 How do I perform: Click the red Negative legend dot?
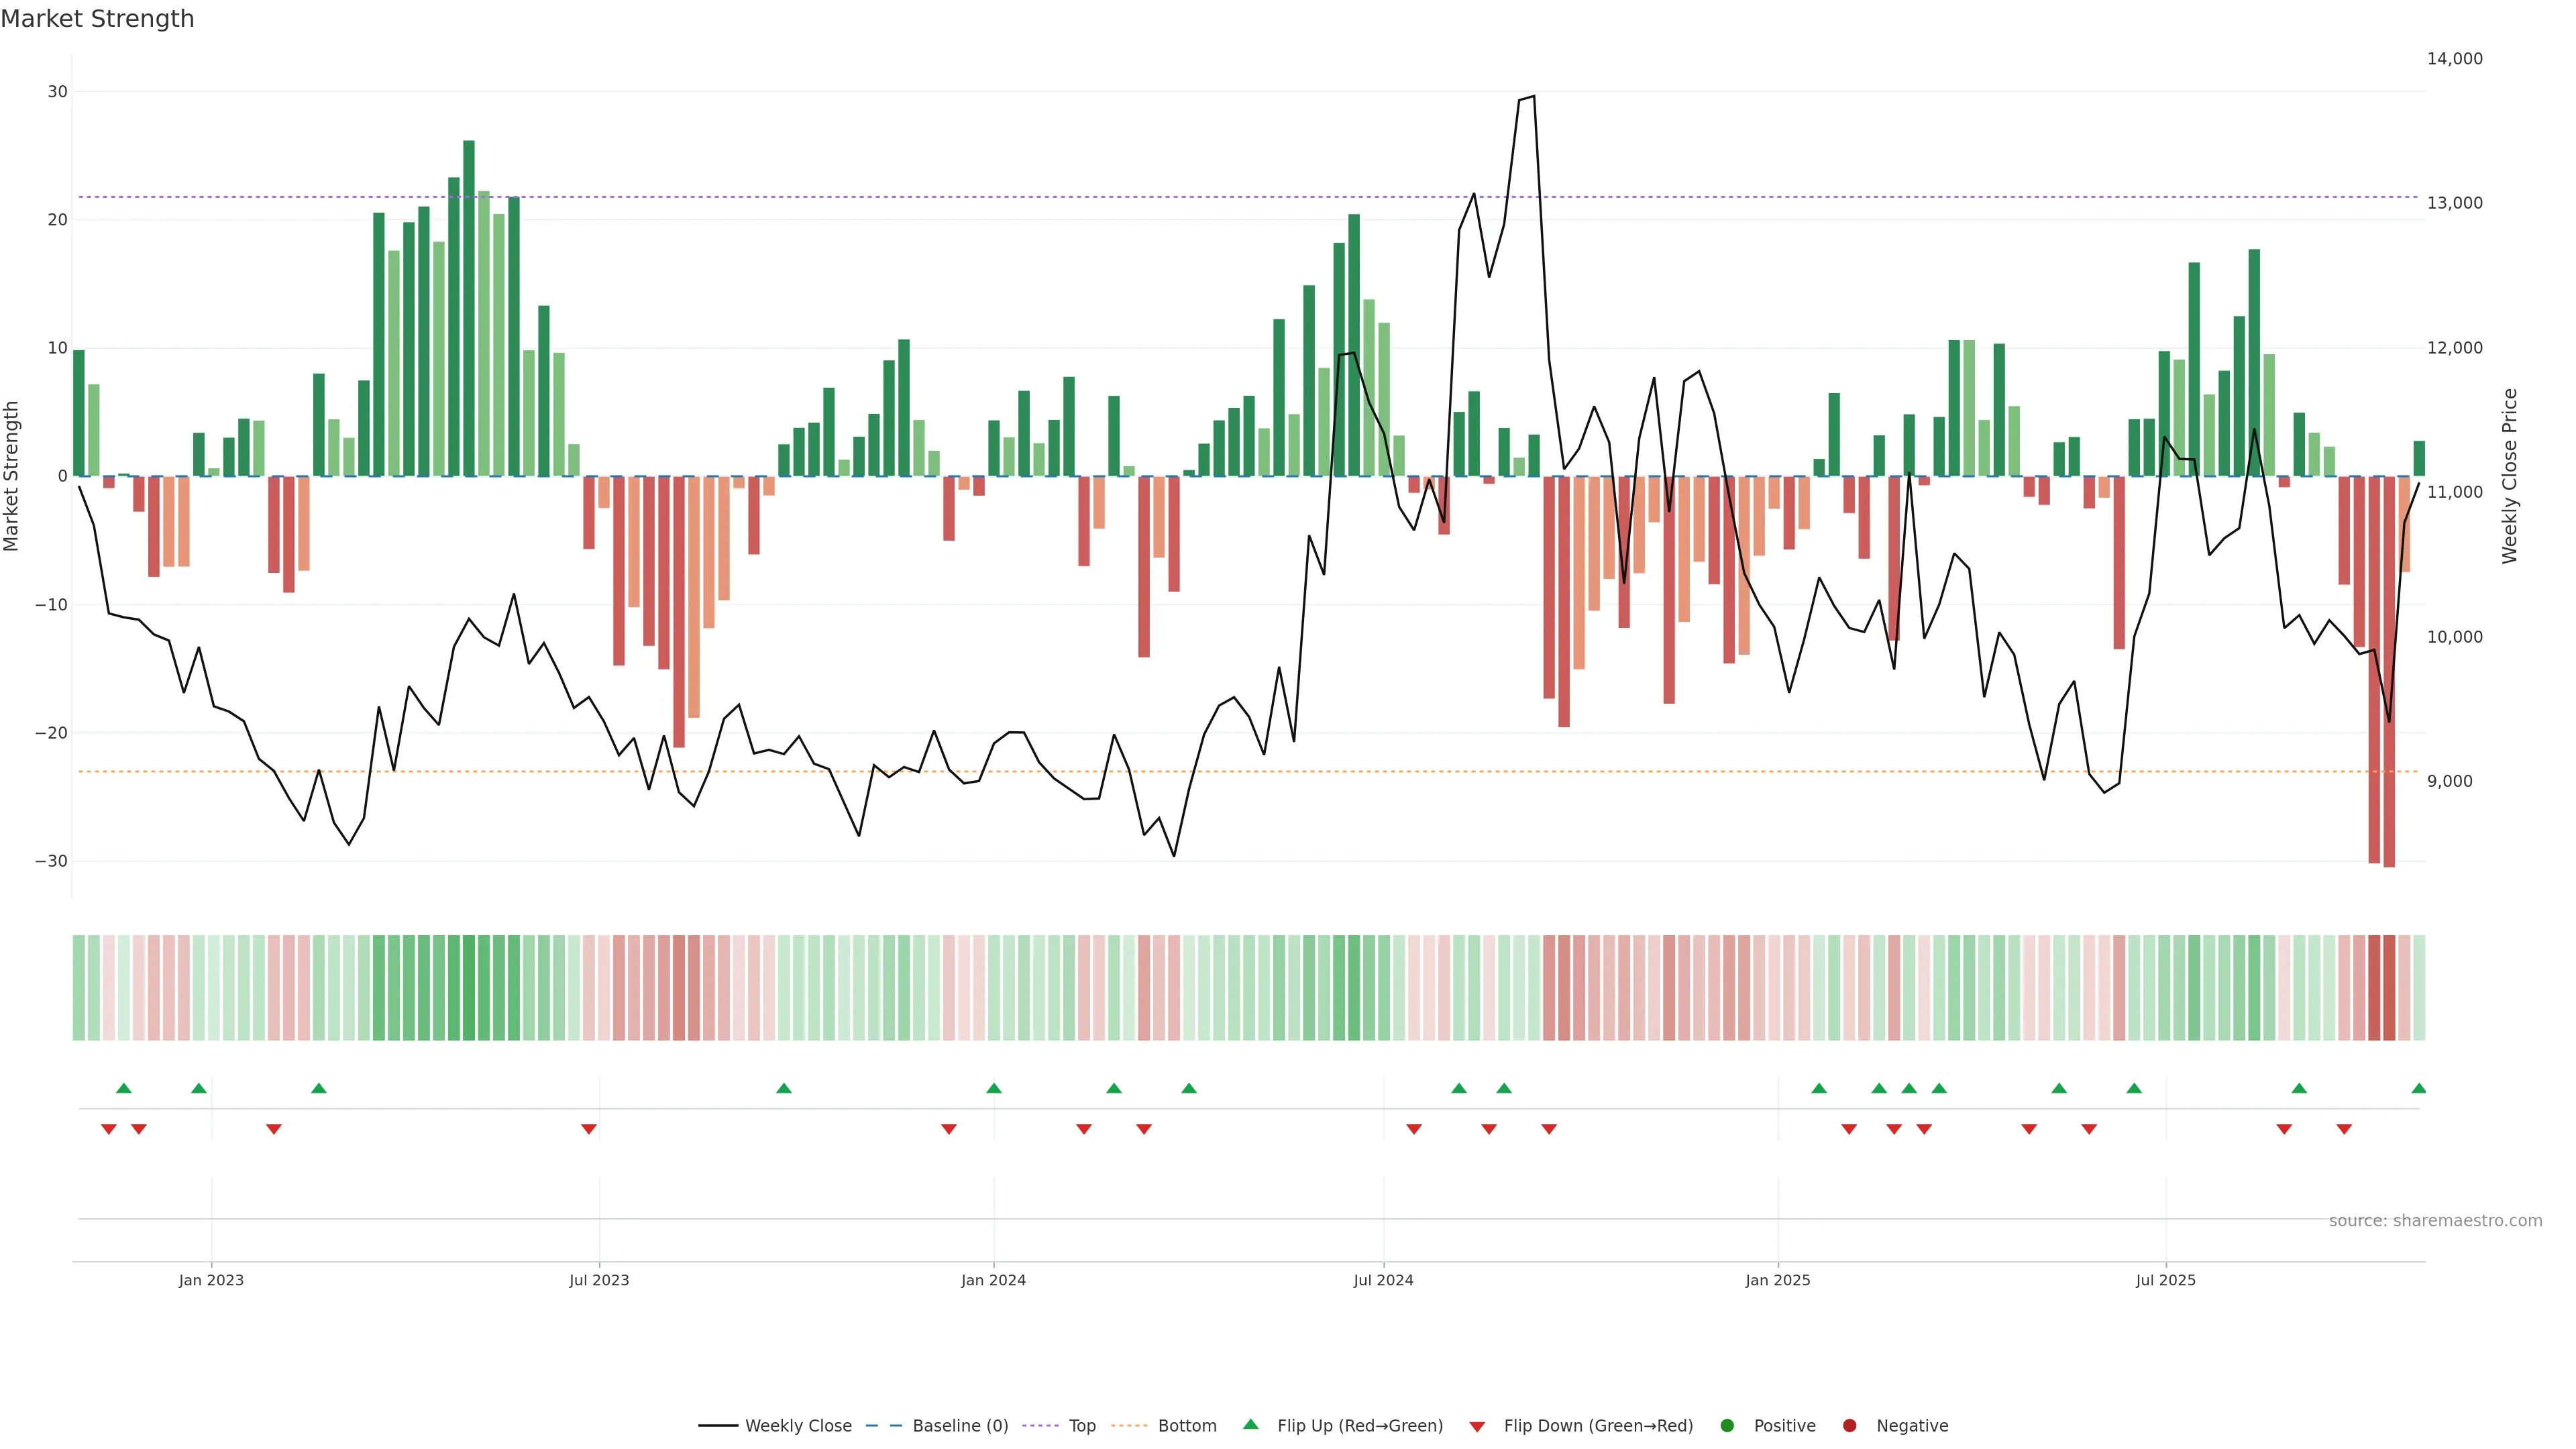[x=1850, y=1426]
